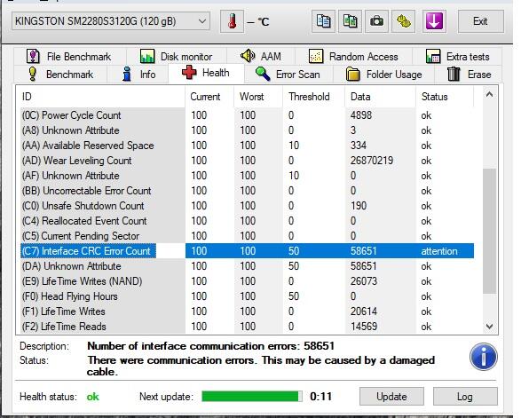521x418 pixels.
Task: Select the (AF) Unknown Attribute row
Action: click(x=248, y=176)
